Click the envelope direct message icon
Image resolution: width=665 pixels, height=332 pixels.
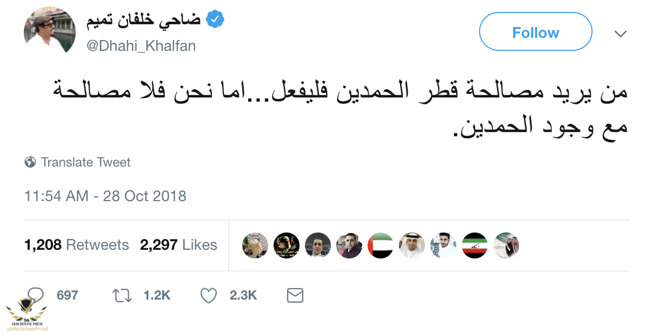coord(295,295)
